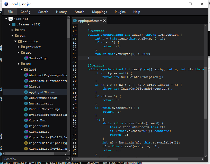Collapse the ssl package arrow
210x164 pixels.
pyautogui.click(x=19, y=64)
